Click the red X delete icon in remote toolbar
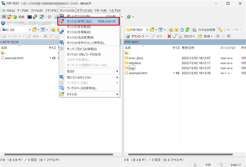This screenshot has width=246, height=167. (169, 36)
